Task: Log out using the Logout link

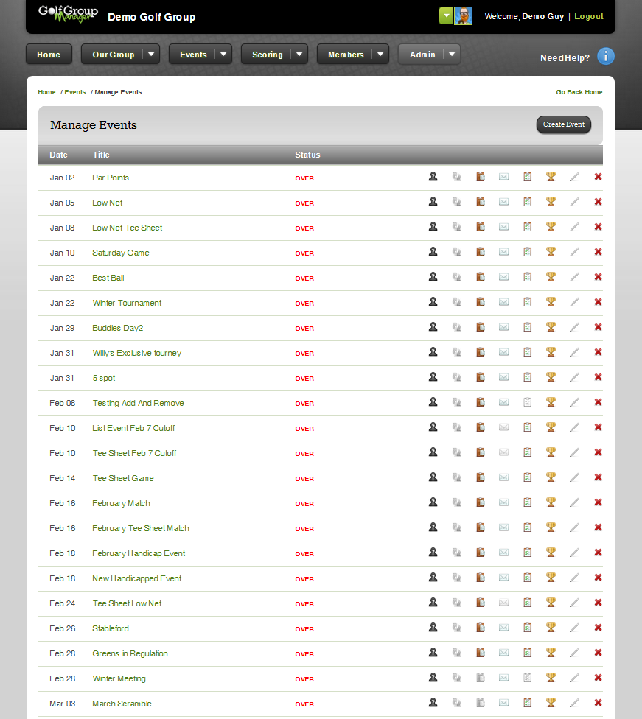Action: pyautogui.click(x=589, y=16)
